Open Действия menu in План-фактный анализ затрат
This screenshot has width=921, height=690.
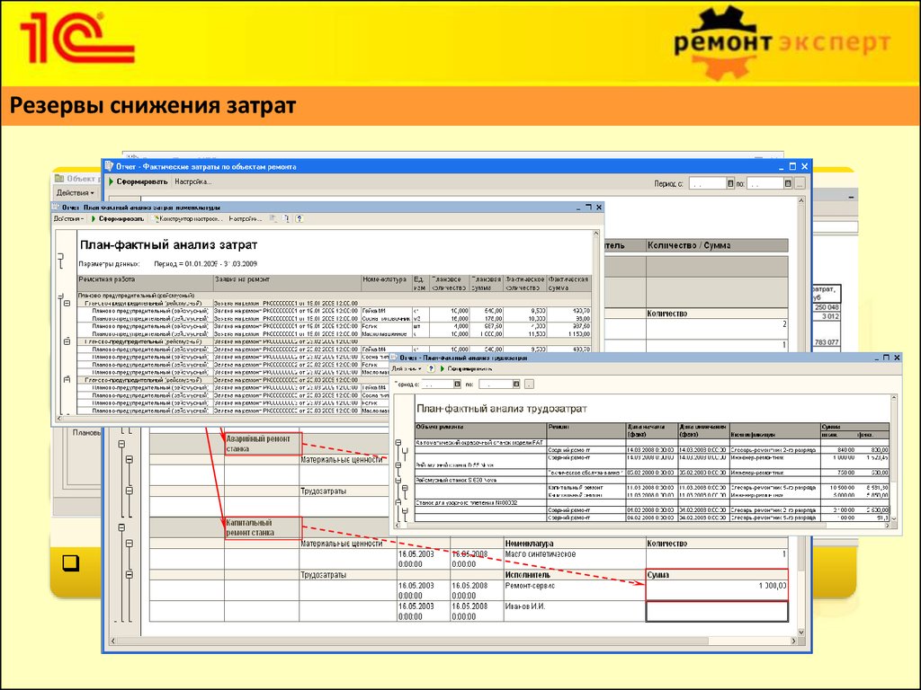tap(68, 219)
